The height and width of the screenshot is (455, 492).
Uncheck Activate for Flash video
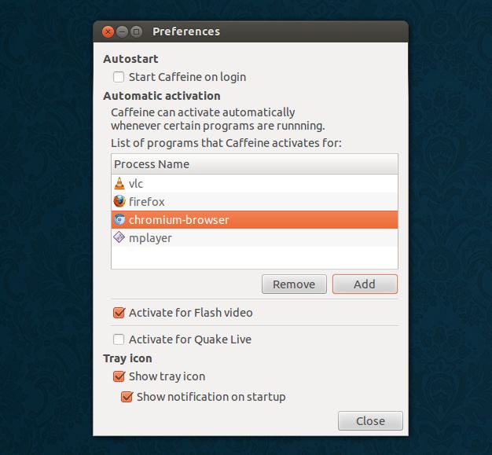tap(119, 313)
